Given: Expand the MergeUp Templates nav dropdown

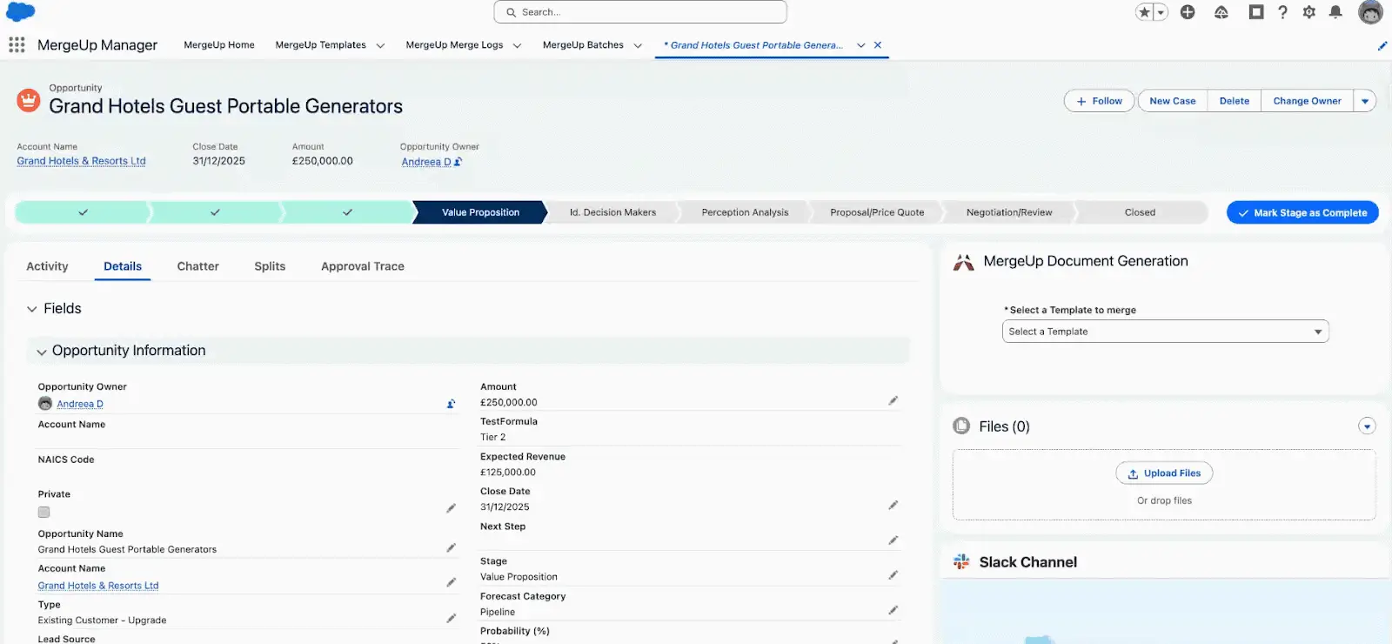Looking at the screenshot, I should tap(380, 46).
